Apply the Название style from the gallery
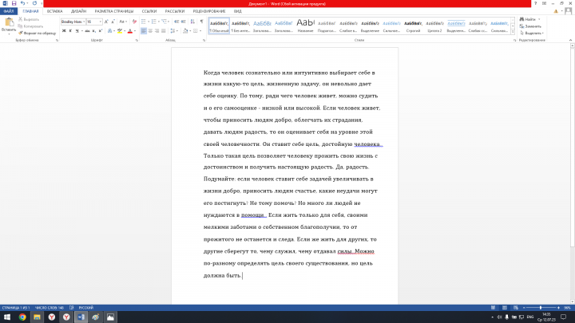 pos(305,26)
